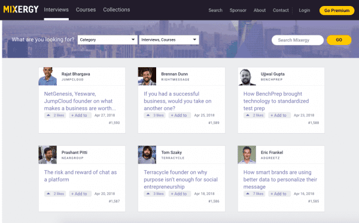The image size is (359, 223).
Task: Focus the Search Mixergy field
Action: click(x=297, y=40)
